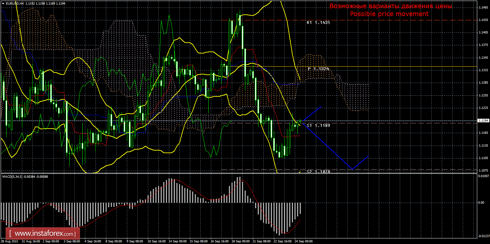Select the P 1.1324 pivot label

coord(318,69)
